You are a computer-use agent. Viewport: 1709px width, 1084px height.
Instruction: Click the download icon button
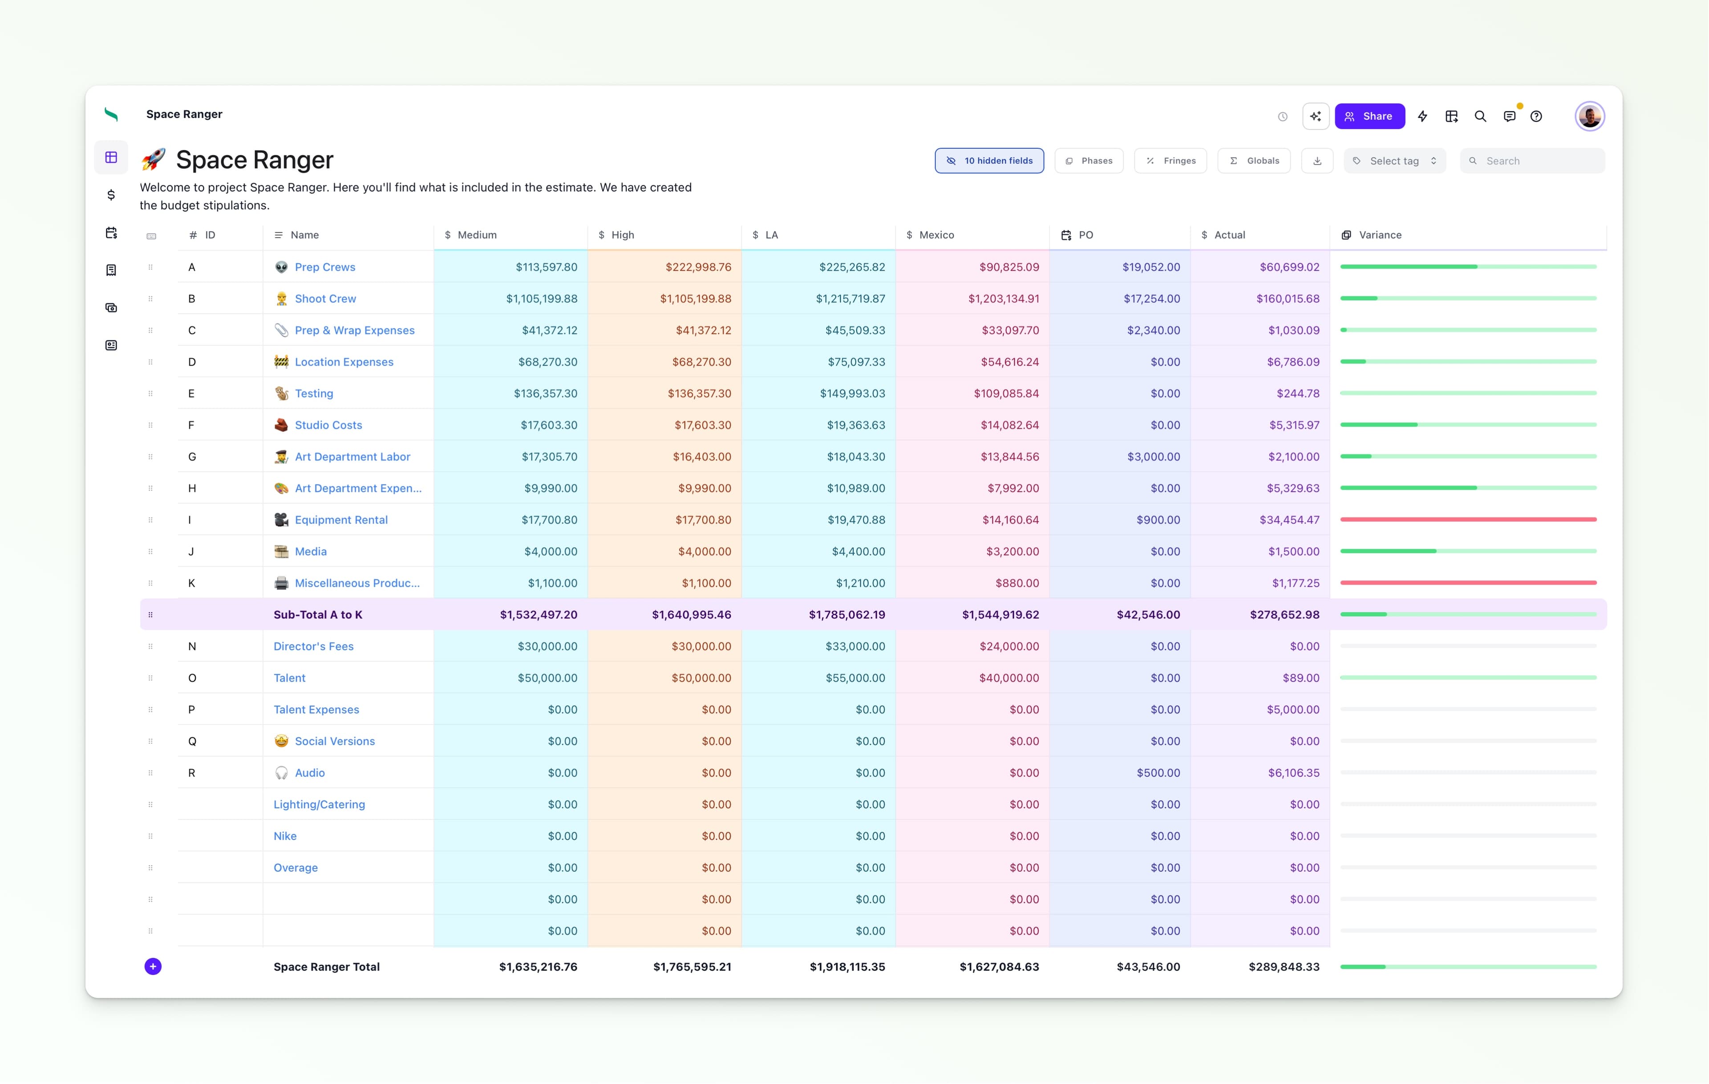pos(1317,161)
